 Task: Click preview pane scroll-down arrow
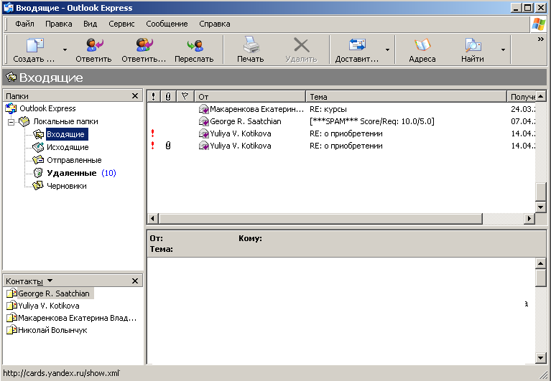pos(540,358)
